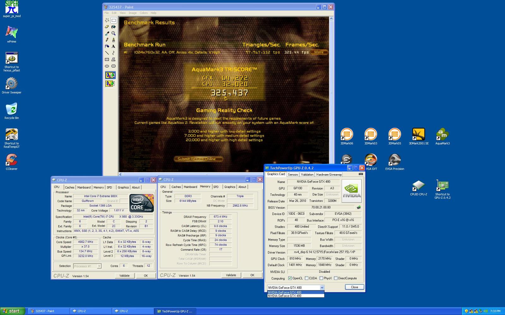Click Validate in the left CPU-Z window
This screenshot has width=505, height=315.
click(x=124, y=276)
